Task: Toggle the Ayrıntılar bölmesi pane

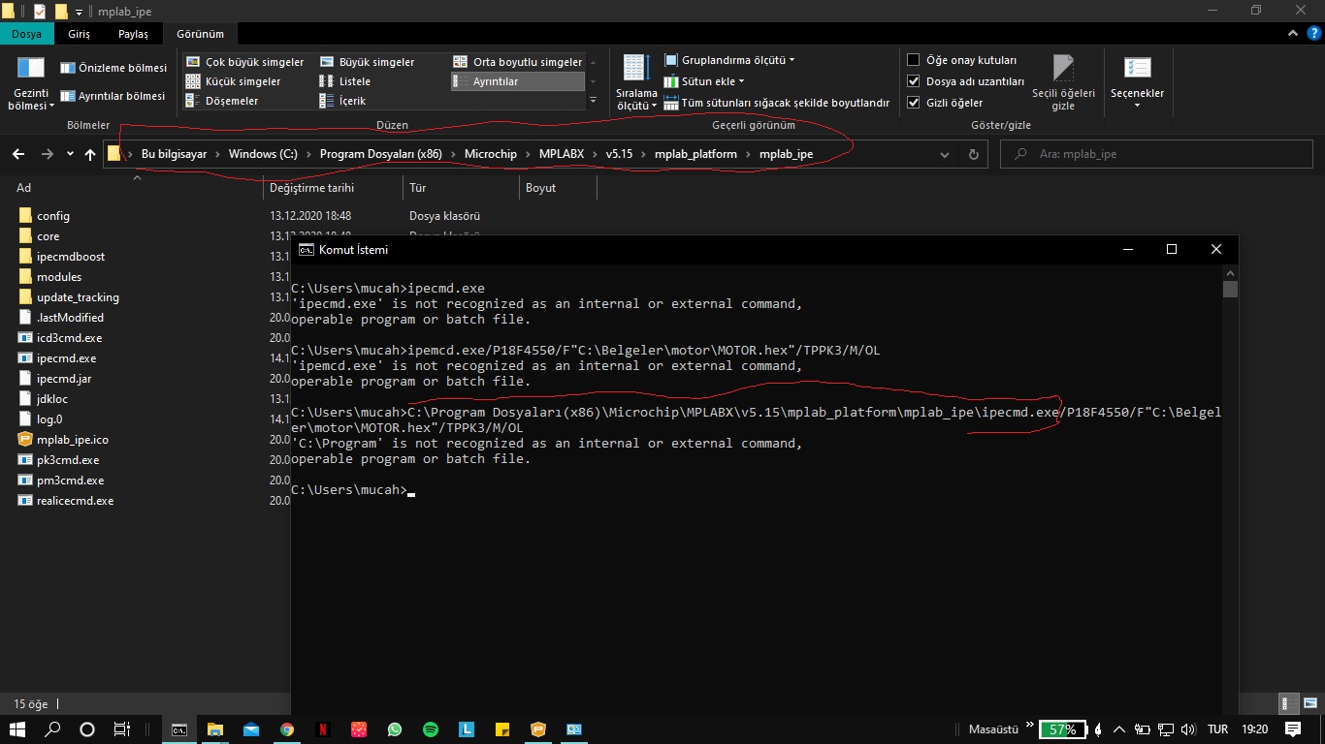Action: [x=113, y=96]
